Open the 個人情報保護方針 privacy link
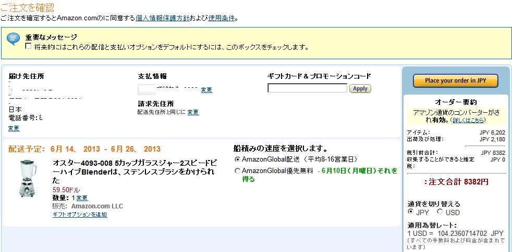512x252 pixels. tap(163, 18)
